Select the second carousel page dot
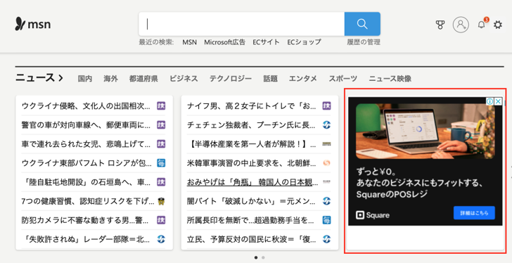 (263, 257)
